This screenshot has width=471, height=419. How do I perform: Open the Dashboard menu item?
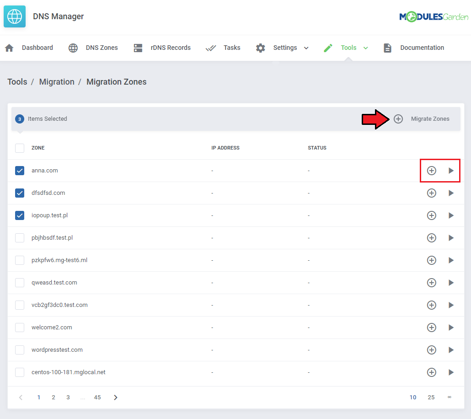pyautogui.click(x=37, y=48)
